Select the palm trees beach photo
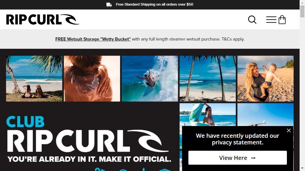305x171 pixels. click(x=207, y=79)
